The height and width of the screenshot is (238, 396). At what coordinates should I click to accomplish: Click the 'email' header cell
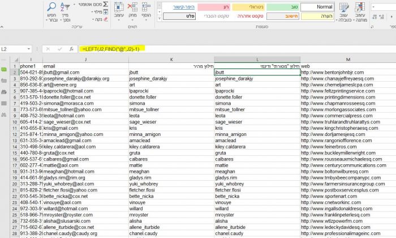click(85, 66)
